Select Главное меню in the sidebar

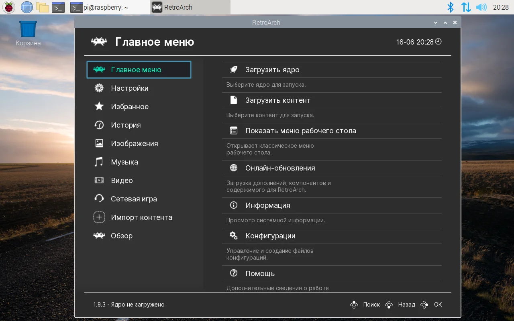[x=139, y=70]
